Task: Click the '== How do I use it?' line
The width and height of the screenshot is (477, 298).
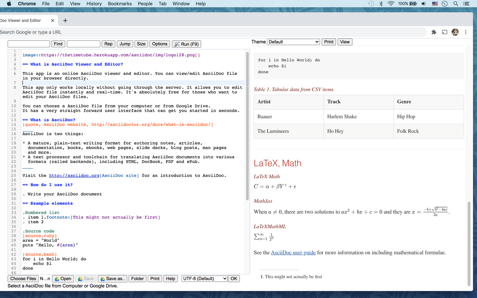Action: pos(48,185)
